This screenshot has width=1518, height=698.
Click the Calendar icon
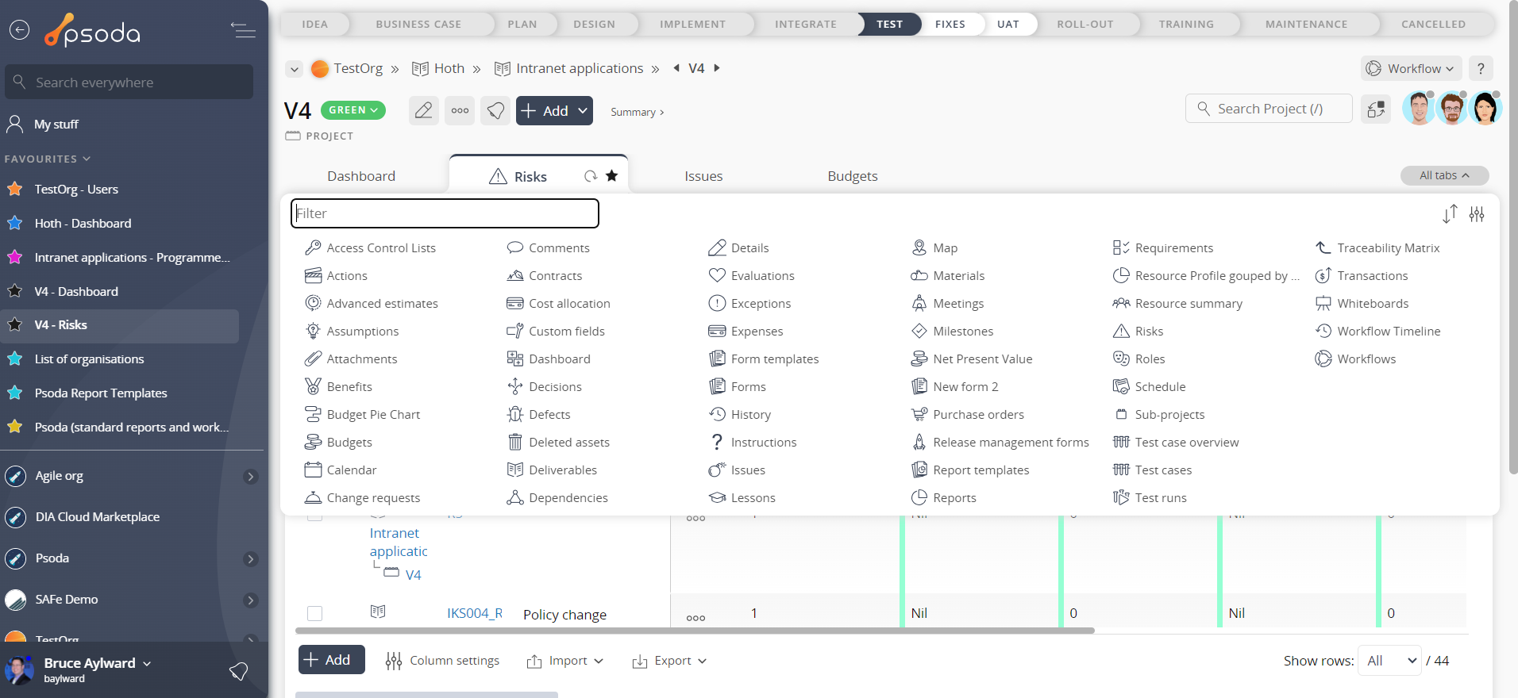(313, 470)
